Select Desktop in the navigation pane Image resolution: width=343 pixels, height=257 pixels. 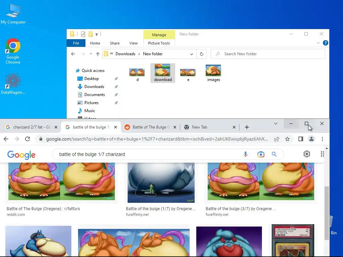click(x=88, y=78)
